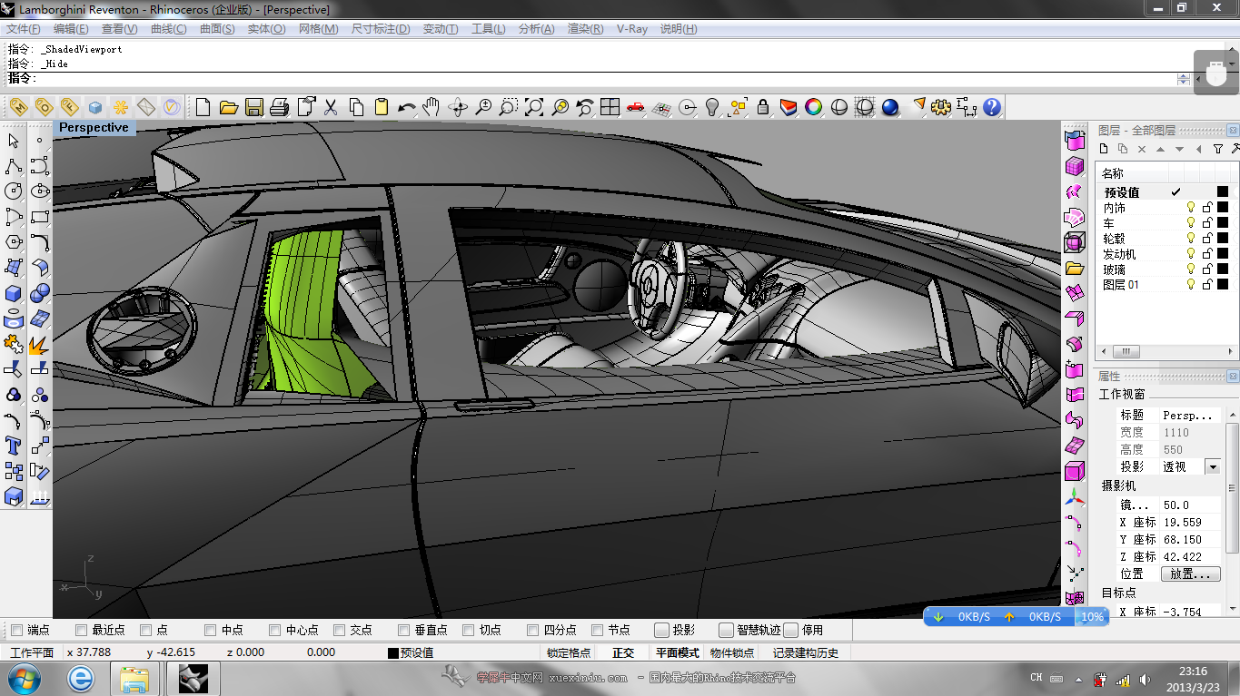Click the 放置... button
The width and height of the screenshot is (1240, 696).
pos(1191,573)
